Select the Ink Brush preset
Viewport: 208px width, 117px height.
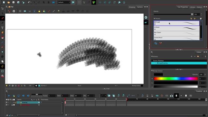(x=176, y=28)
